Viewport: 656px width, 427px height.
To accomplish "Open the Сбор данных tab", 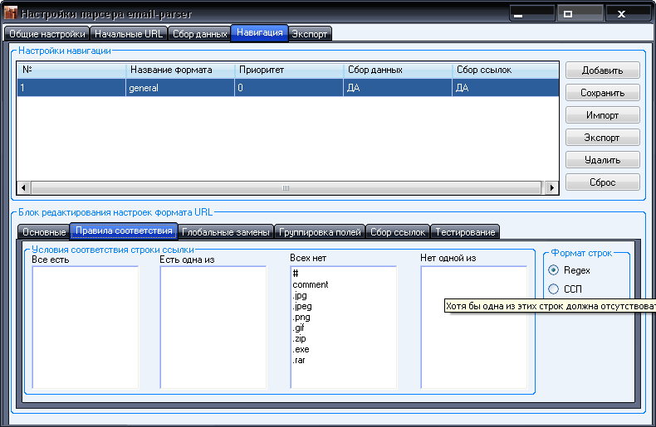I will [199, 34].
